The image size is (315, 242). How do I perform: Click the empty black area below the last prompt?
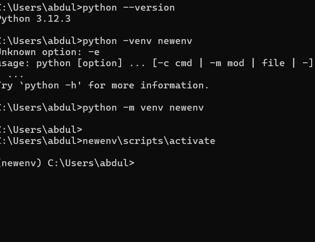click(x=157, y=208)
